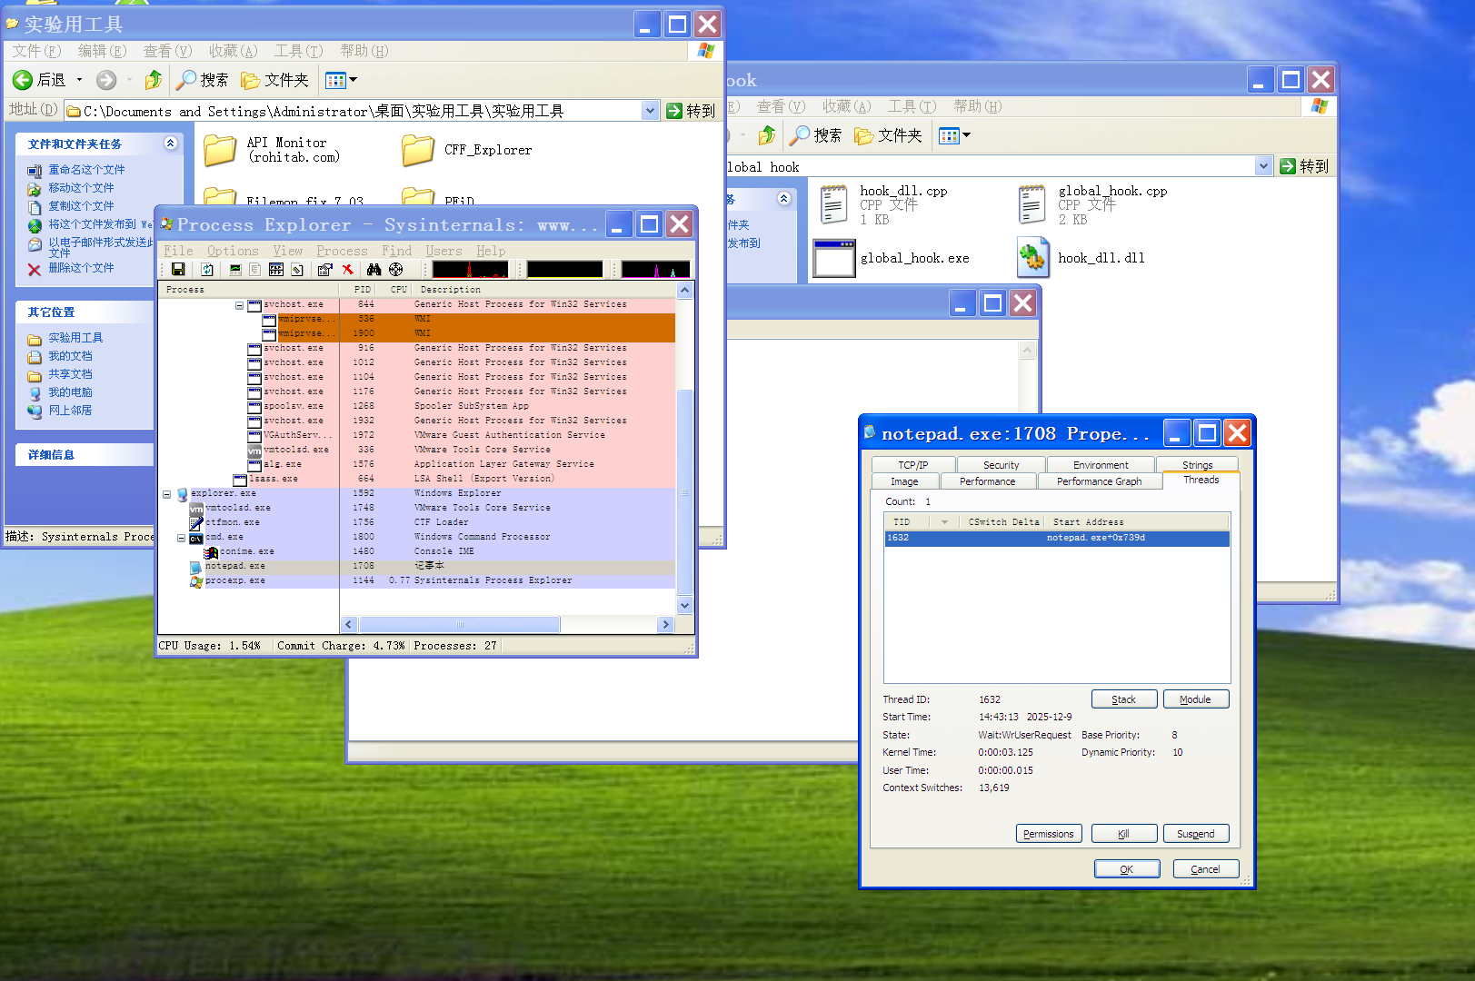The height and width of the screenshot is (981, 1475).
Task: Click 我的文档 link in 其它位置
Action: (x=70, y=356)
